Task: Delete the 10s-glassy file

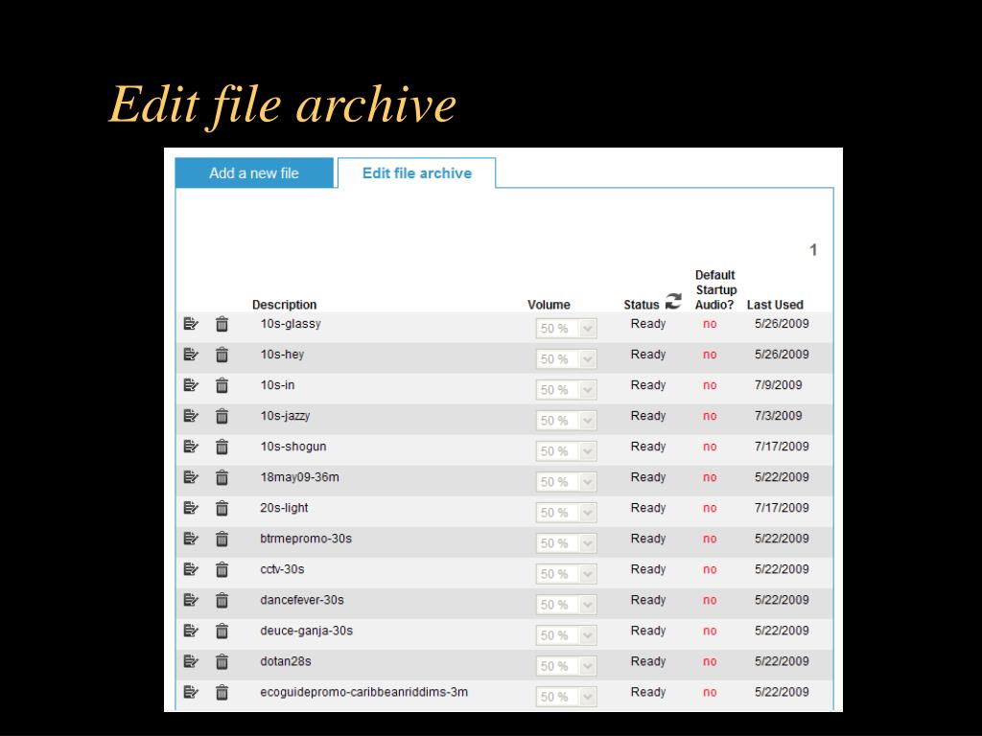Action: coord(222,324)
